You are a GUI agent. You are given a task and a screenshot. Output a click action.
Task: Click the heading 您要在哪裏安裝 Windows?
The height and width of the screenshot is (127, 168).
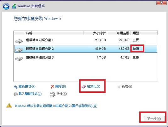click(37, 19)
